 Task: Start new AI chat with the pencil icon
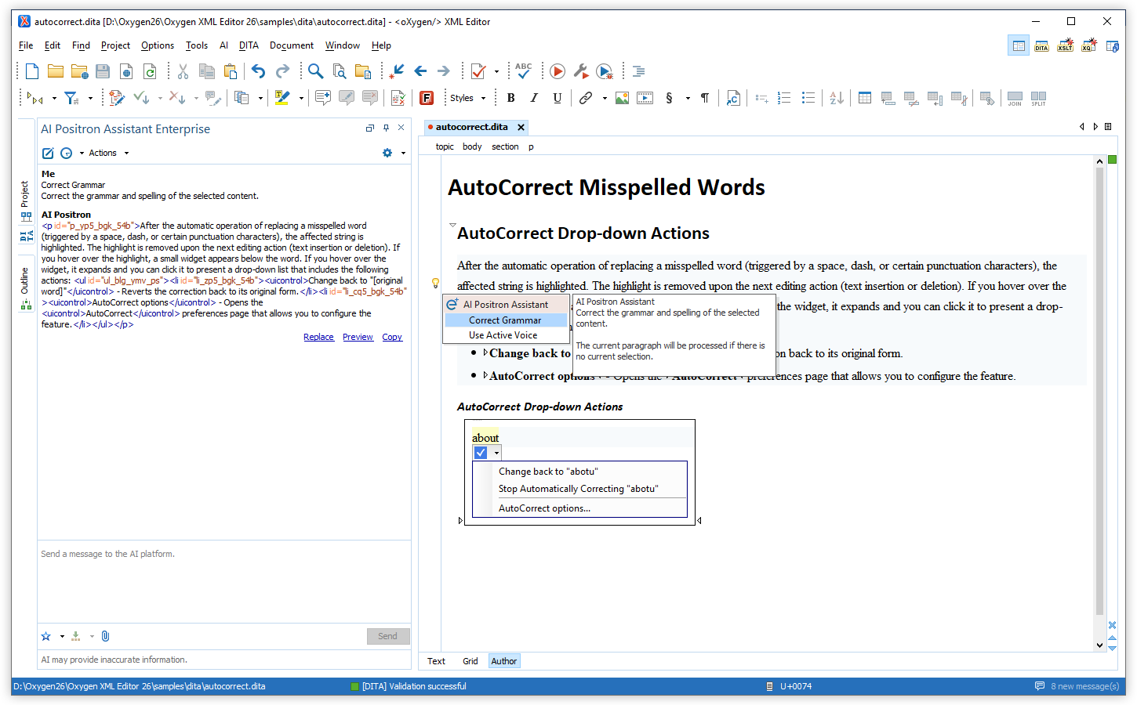48,153
